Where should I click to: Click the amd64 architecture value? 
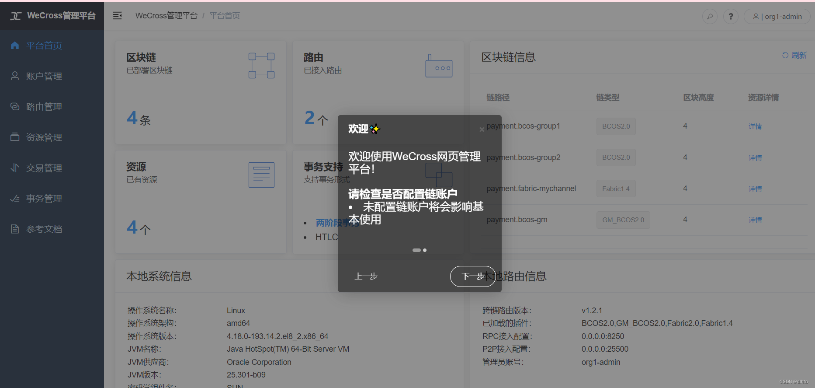click(238, 323)
